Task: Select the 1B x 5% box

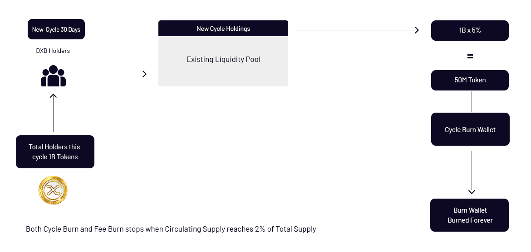Action: [x=470, y=30]
